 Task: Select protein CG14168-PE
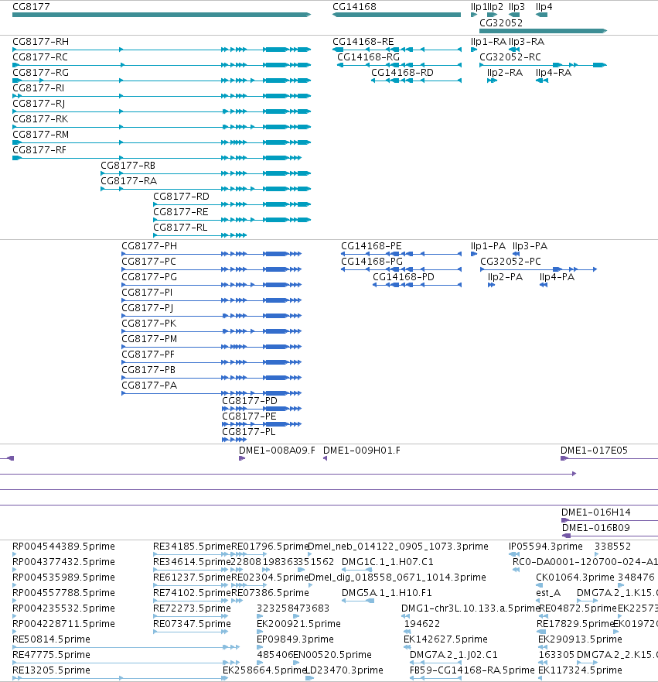pyautogui.click(x=371, y=246)
